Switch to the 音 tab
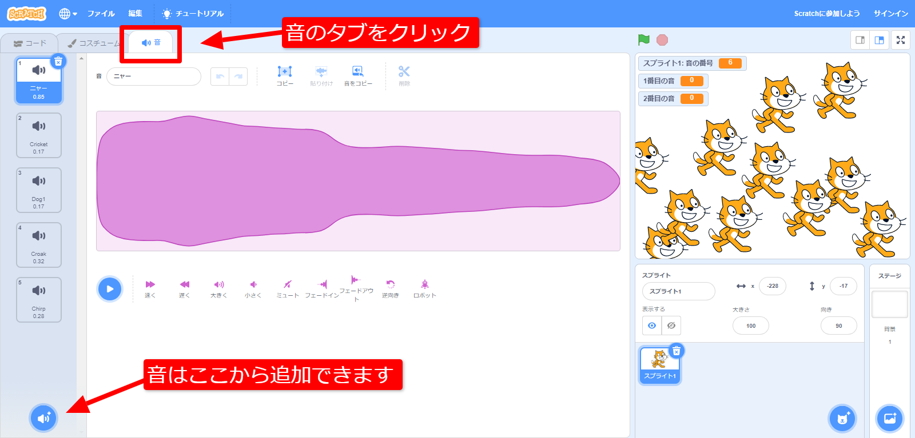 point(151,42)
